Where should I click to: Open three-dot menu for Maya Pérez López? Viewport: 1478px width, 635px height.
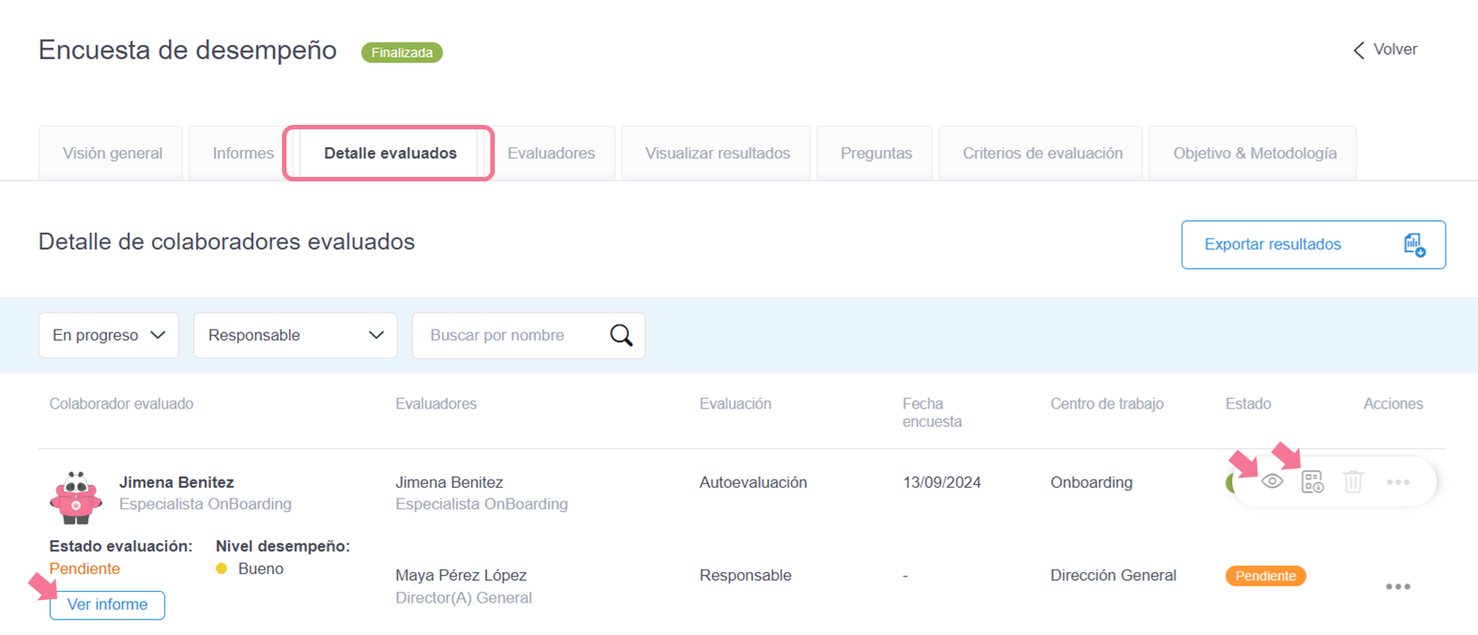click(x=1397, y=586)
